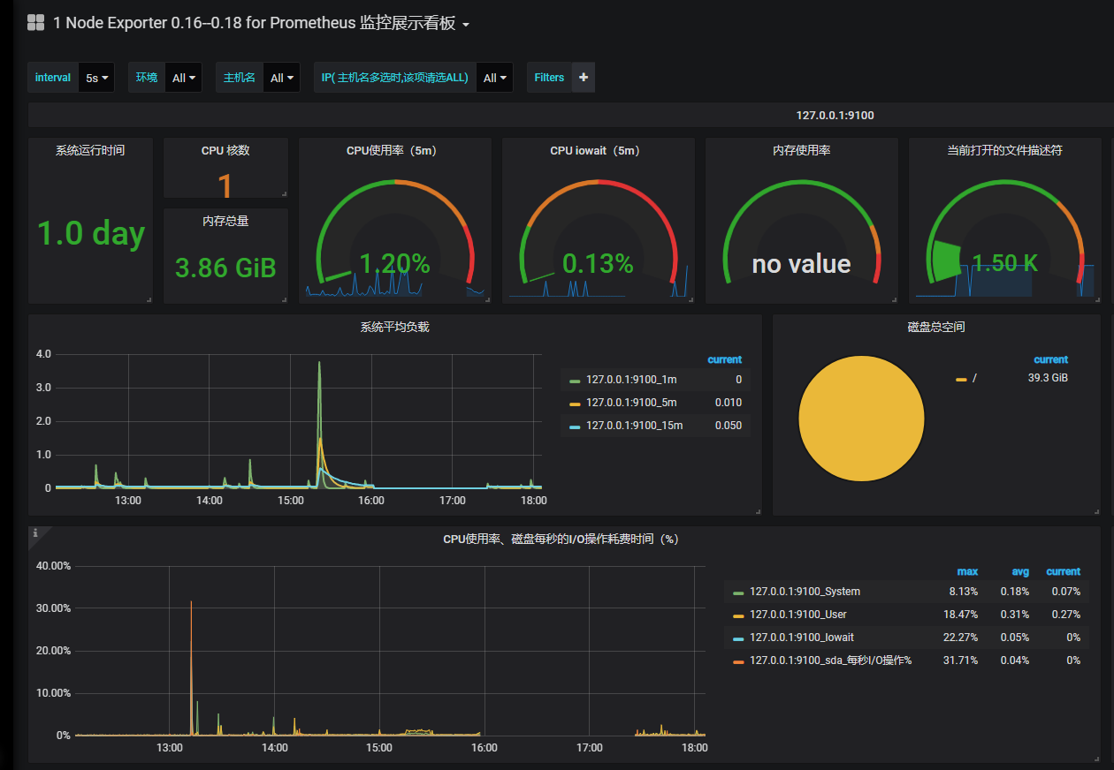
Task: Toggle the 127.0.0.1:9100_Iowait legend series
Action: click(x=802, y=638)
